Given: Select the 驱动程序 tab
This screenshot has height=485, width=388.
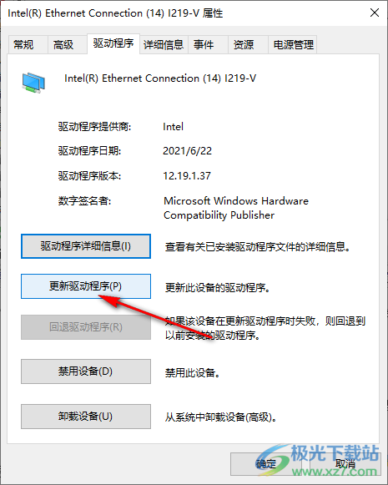Looking at the screenshot, I should [113, 43].
